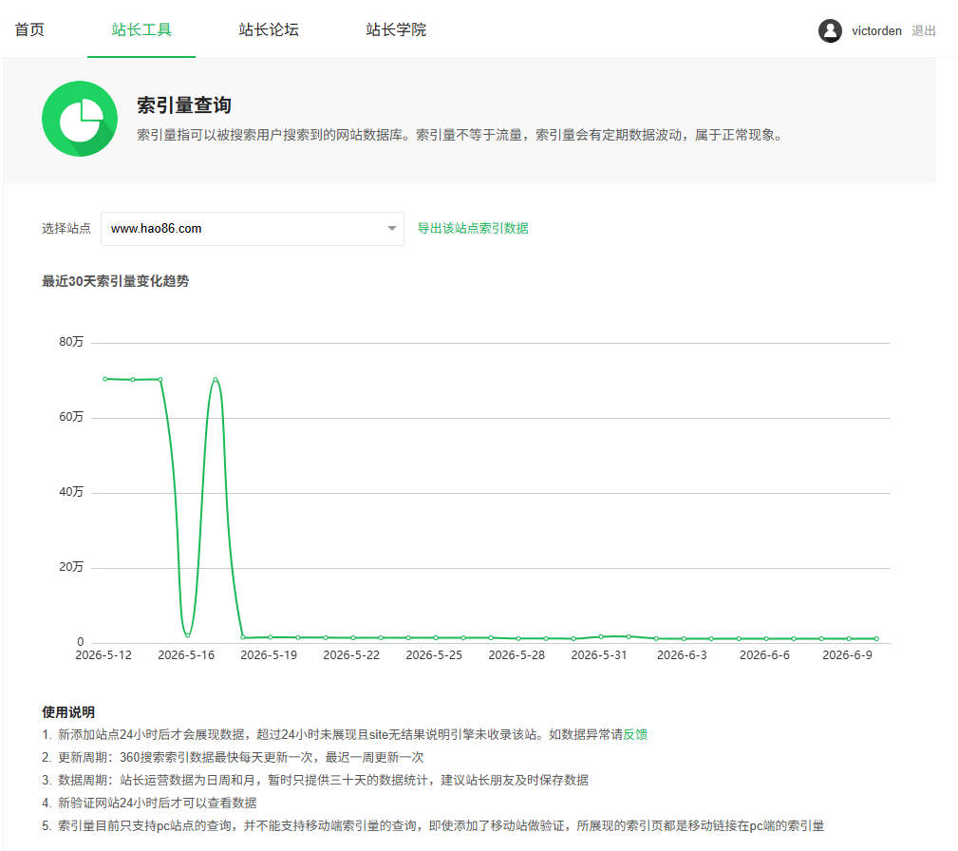Click the victorden user avatar icon
This screenshot has width=958, height=851.
point(830,30)
